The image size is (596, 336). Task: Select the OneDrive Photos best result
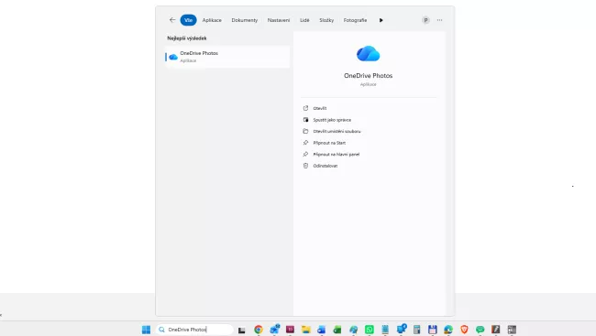point(227,57)
